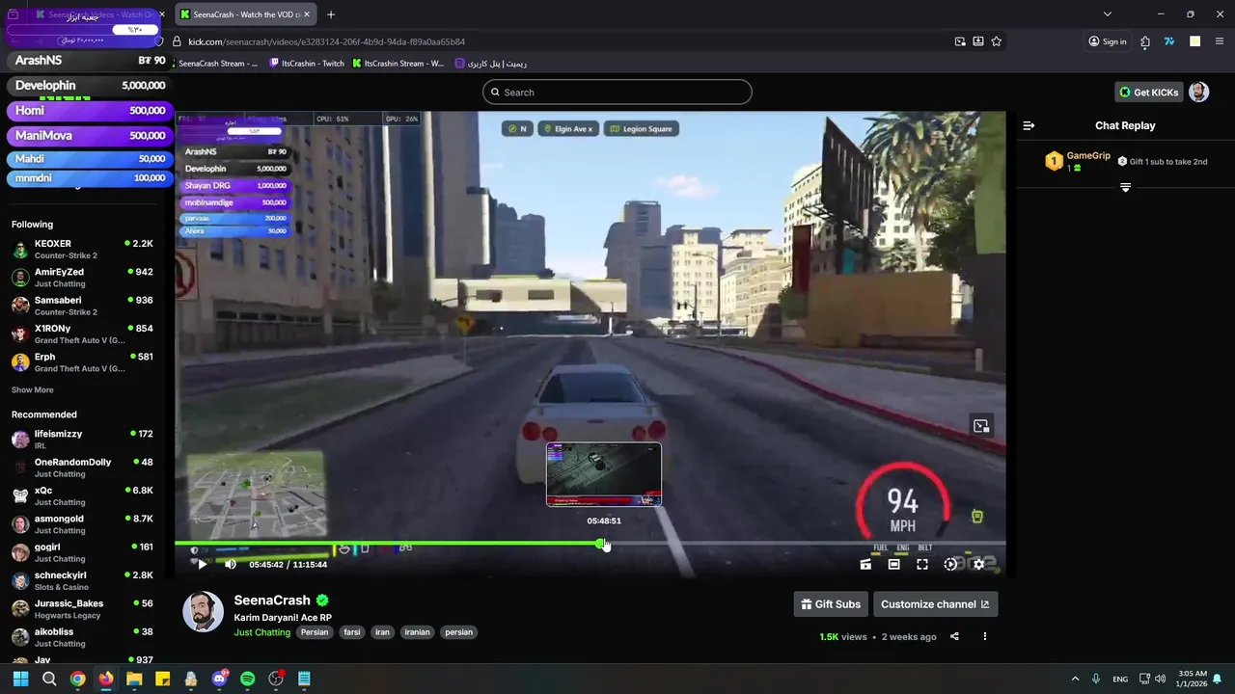Open Discord from the taskbar
This screenshot has width=1235, height=694.
219,679
